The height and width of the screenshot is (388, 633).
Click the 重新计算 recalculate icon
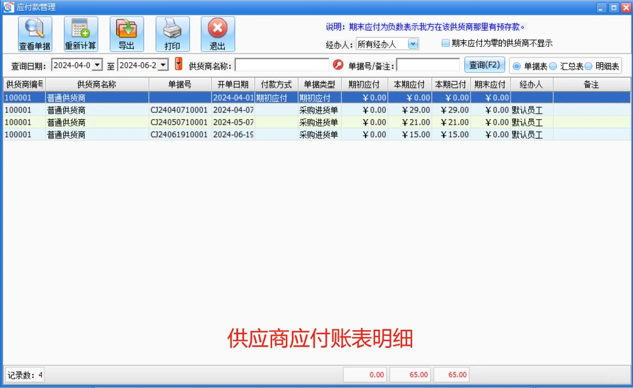[80, 34]
